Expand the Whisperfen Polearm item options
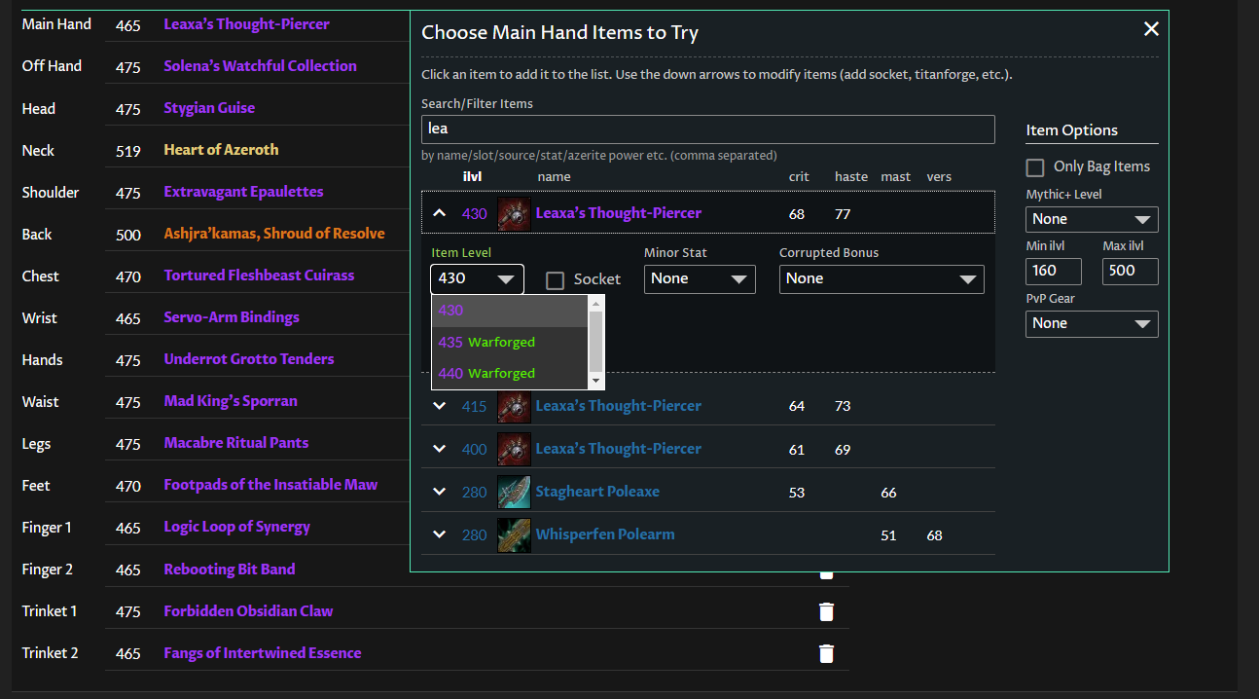 coord(440,534)
